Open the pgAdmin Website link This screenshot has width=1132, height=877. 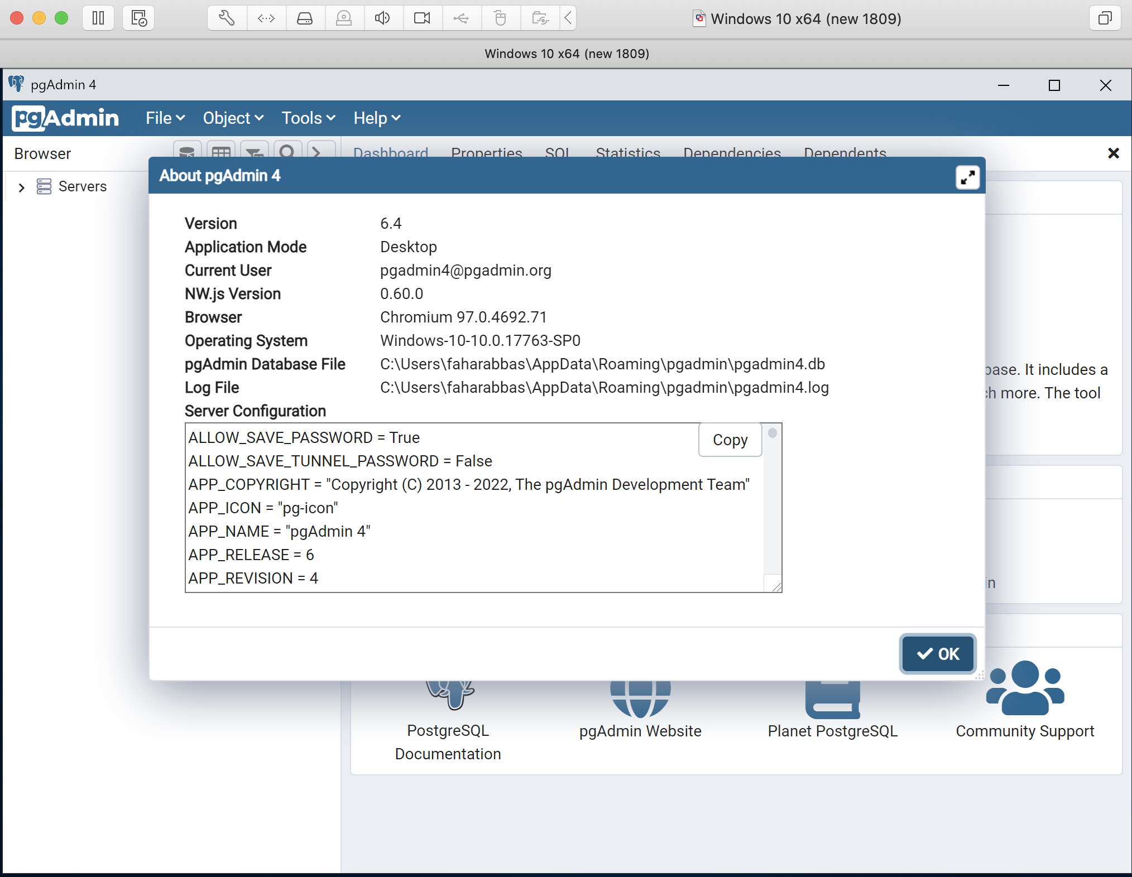(x=640, y=731)
